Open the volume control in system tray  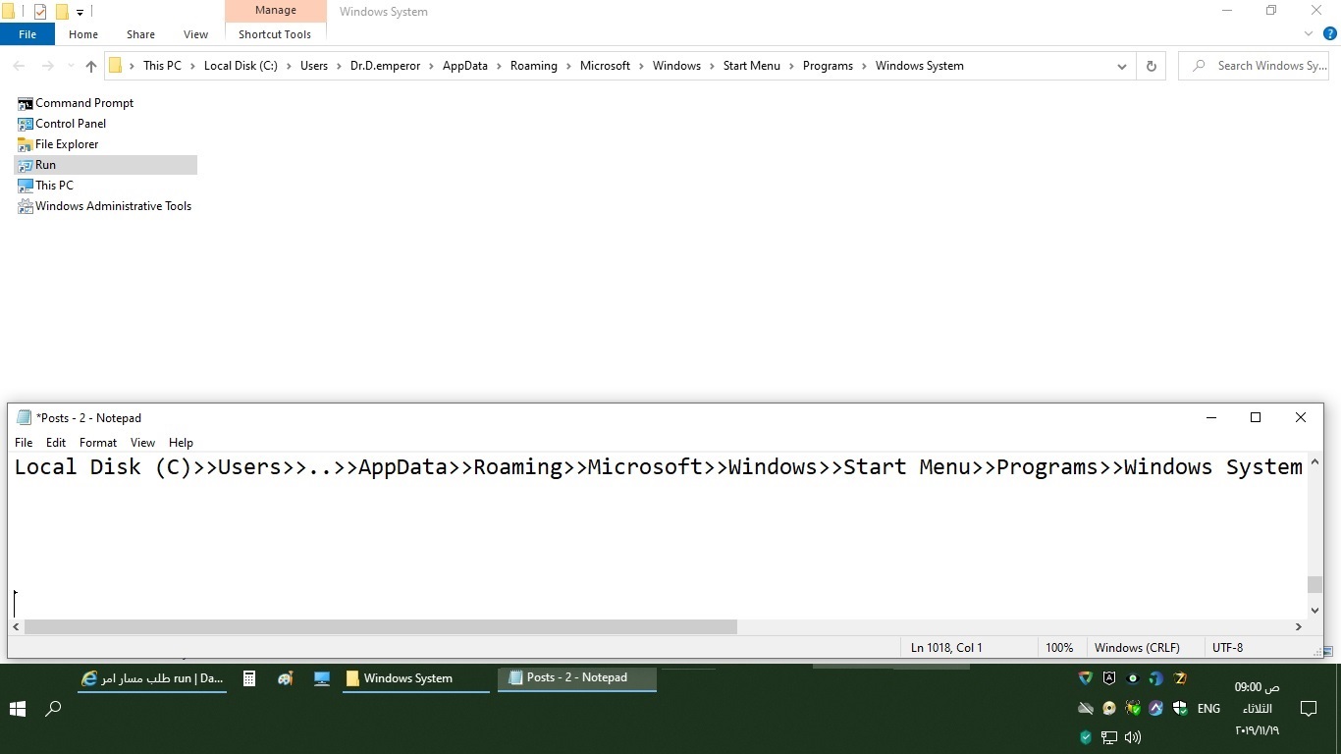(x=1133, y=737)
